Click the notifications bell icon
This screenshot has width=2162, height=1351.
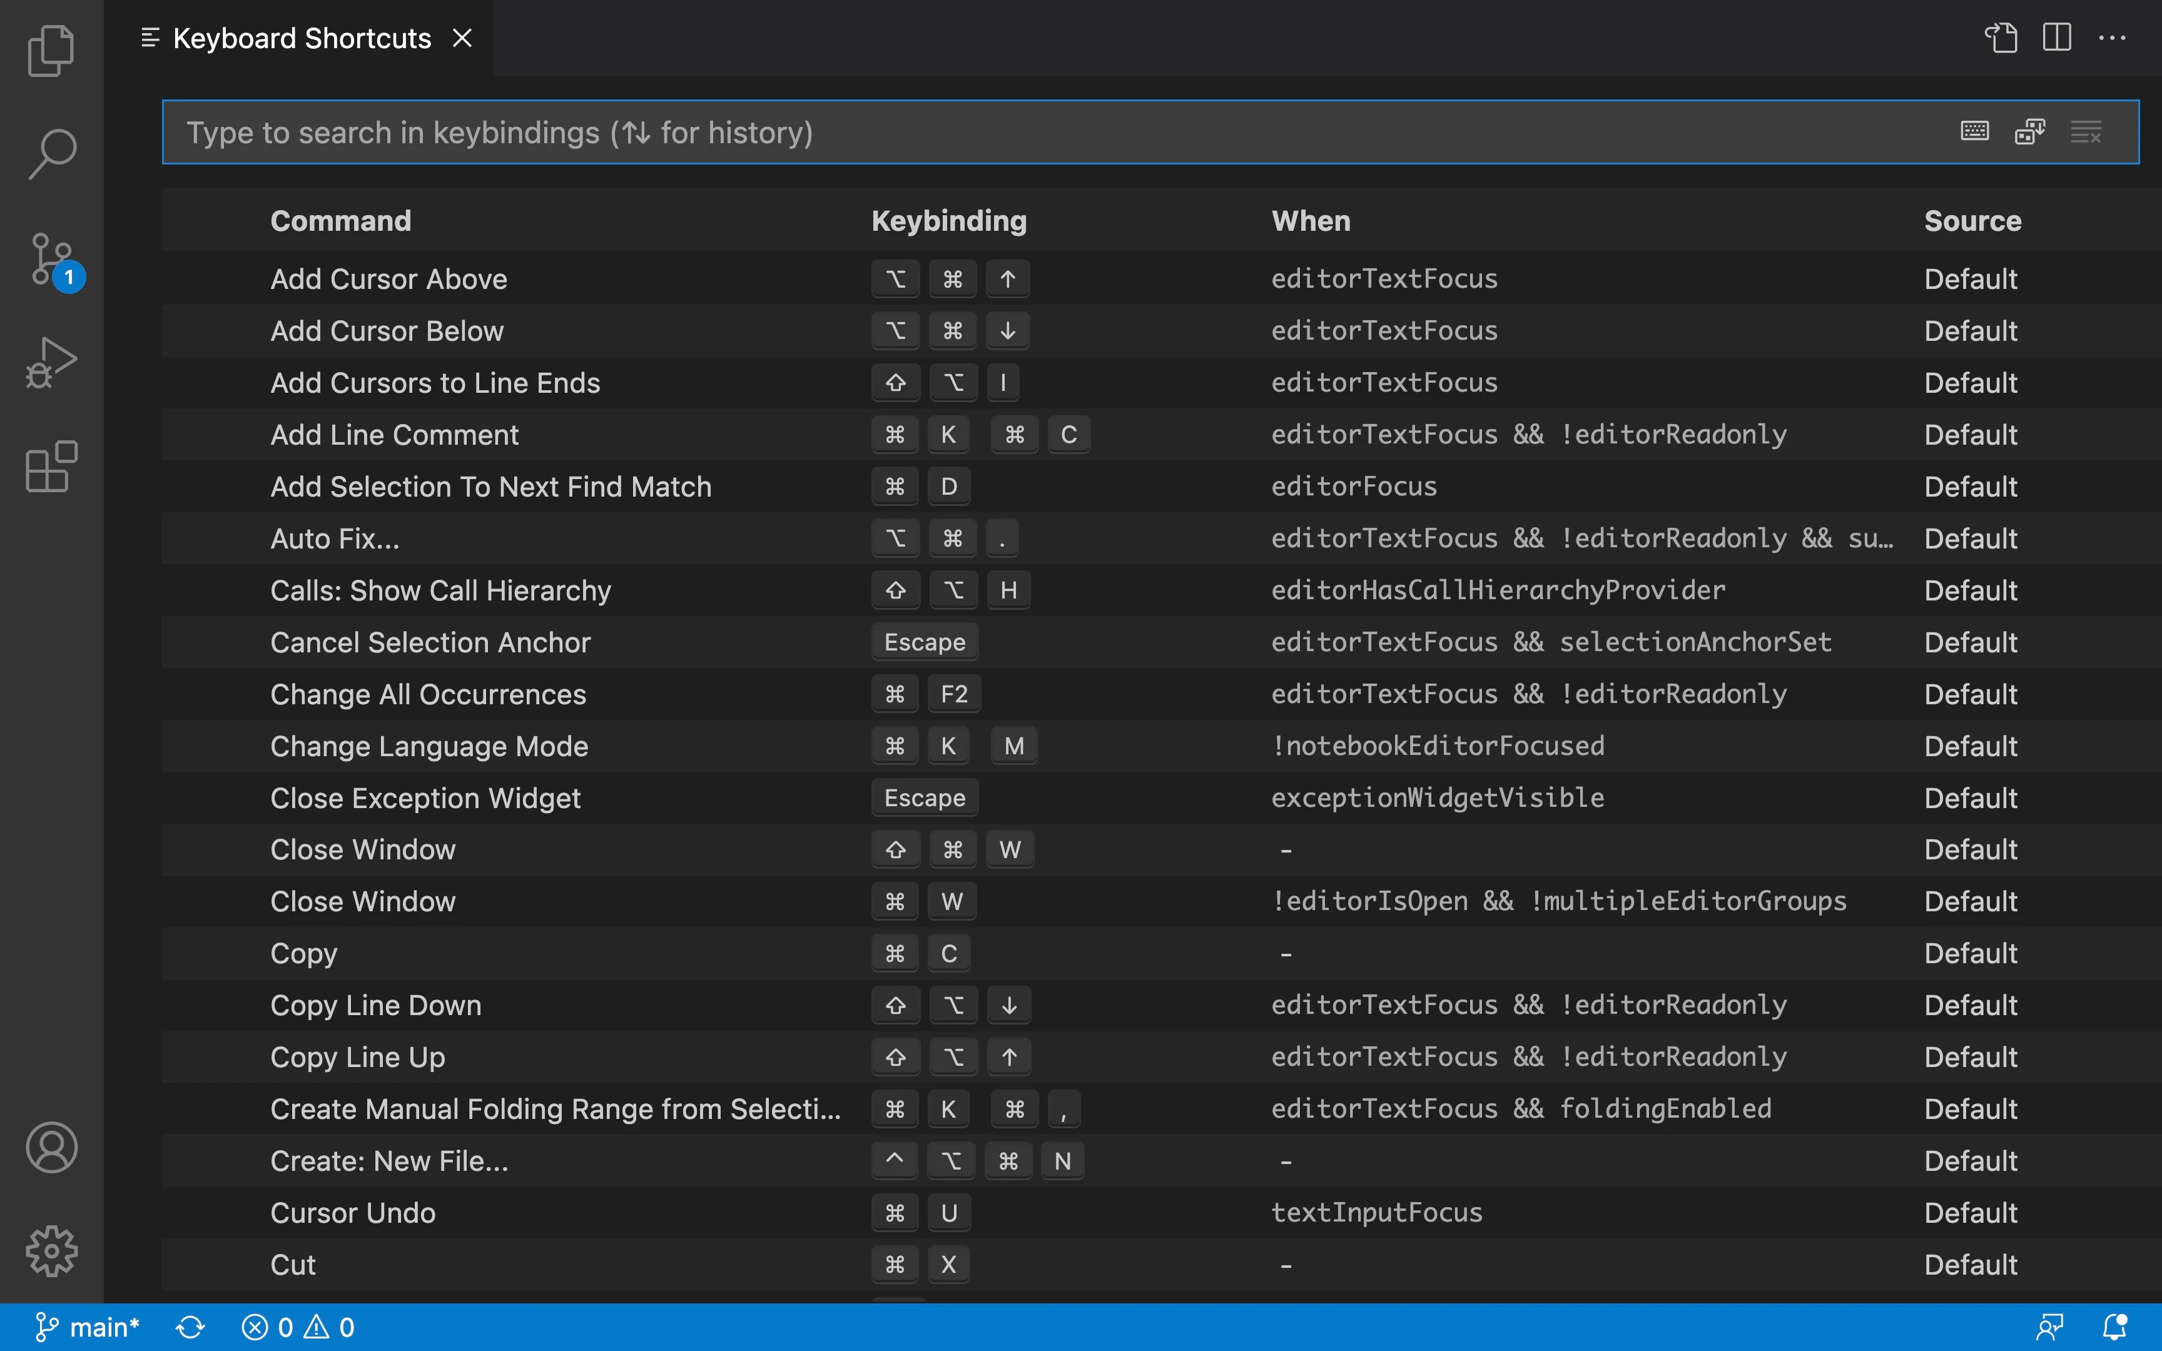2114,1326
